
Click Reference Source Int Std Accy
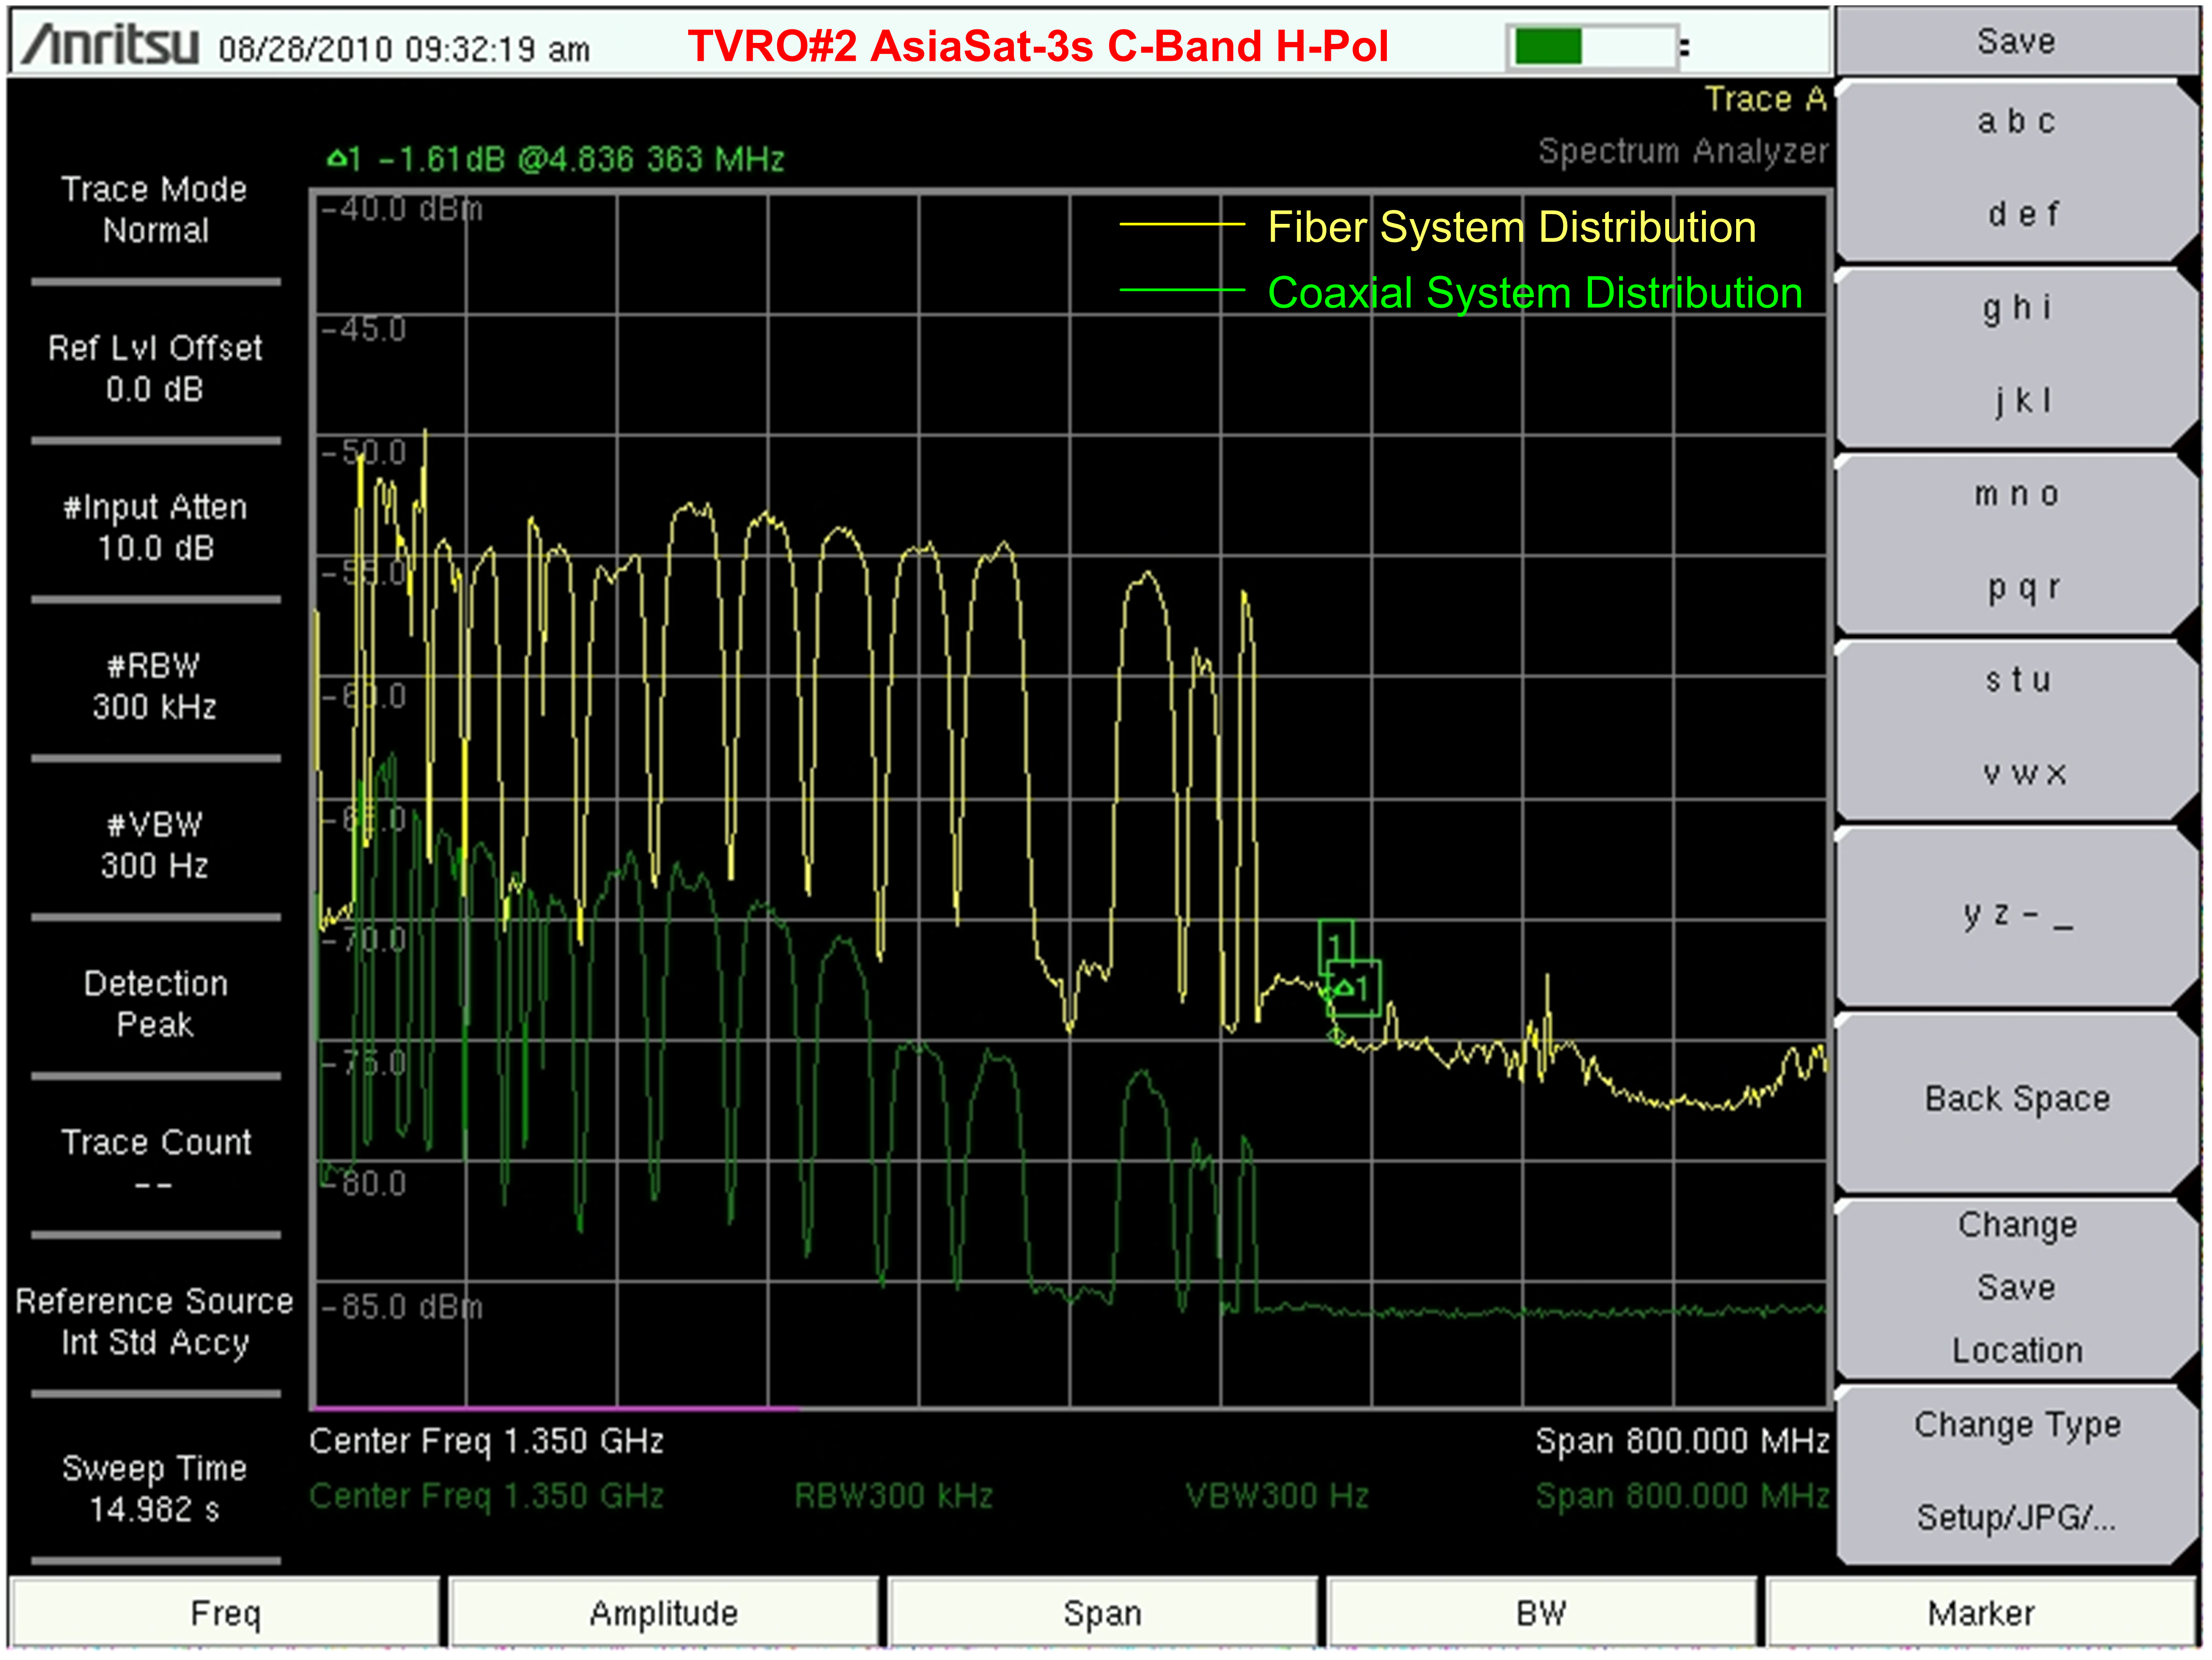[x=155, y=1321]
